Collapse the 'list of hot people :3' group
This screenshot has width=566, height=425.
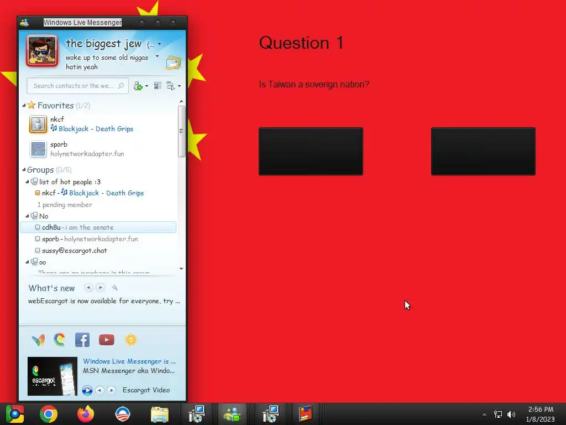point(27,182)
